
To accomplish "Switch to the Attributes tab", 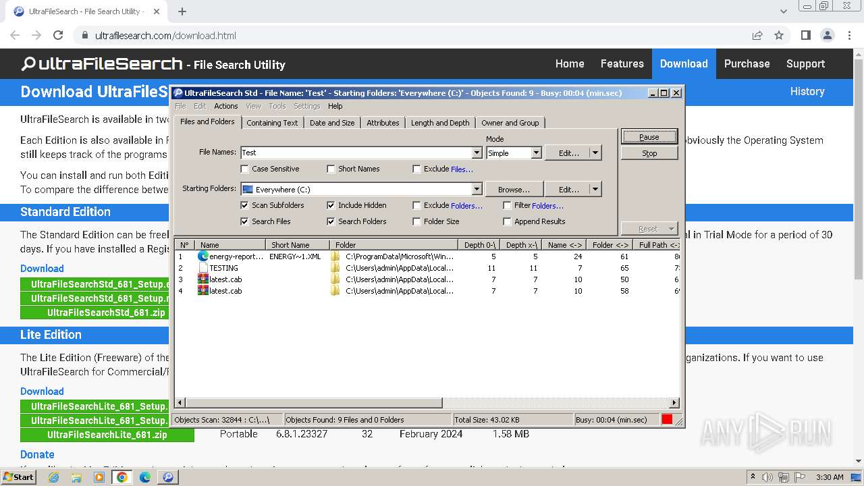I will [x=383, y=123].
